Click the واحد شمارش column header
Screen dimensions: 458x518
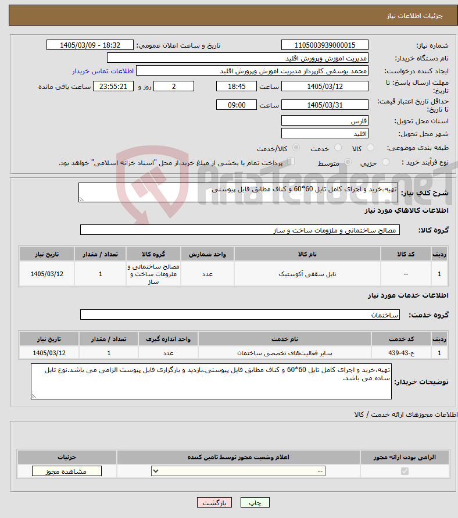(207, 253)
